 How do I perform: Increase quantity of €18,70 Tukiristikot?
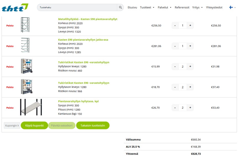coord(190,87)
